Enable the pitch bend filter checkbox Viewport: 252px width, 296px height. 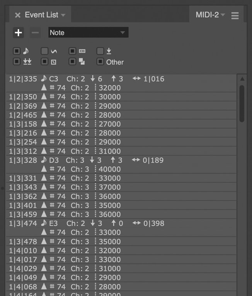(x=44, y=51)
